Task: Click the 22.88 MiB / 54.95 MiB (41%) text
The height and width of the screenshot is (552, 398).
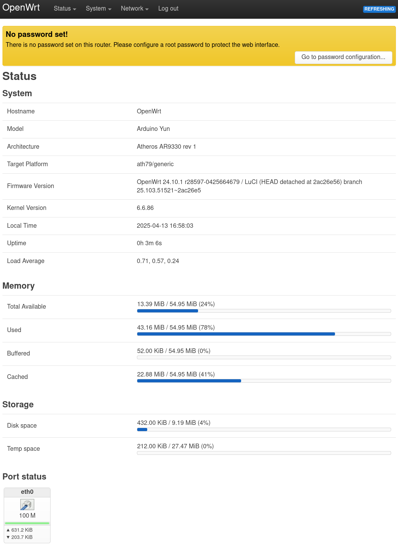Action: coord(176,375)
